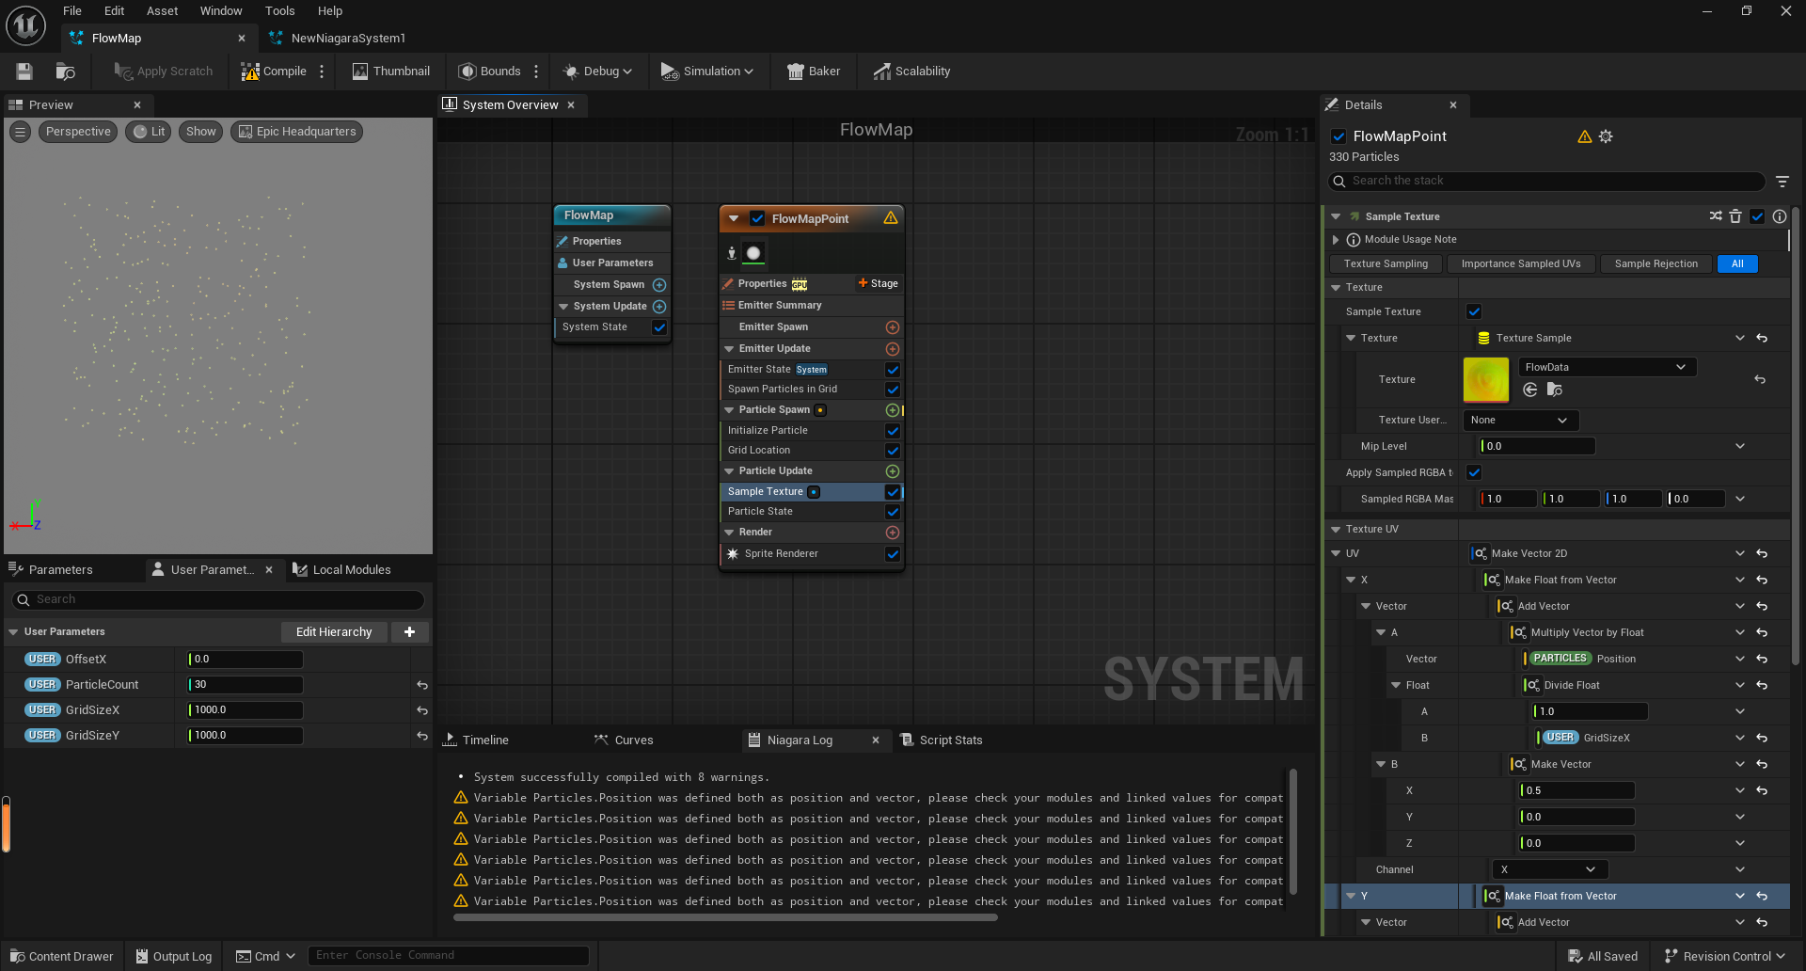Collapse the Texture UV section
Screen dimensions: 1806x971
click(1336, 529)
